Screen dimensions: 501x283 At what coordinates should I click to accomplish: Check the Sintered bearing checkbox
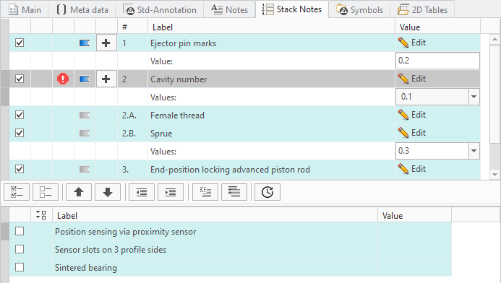[20, 267]
